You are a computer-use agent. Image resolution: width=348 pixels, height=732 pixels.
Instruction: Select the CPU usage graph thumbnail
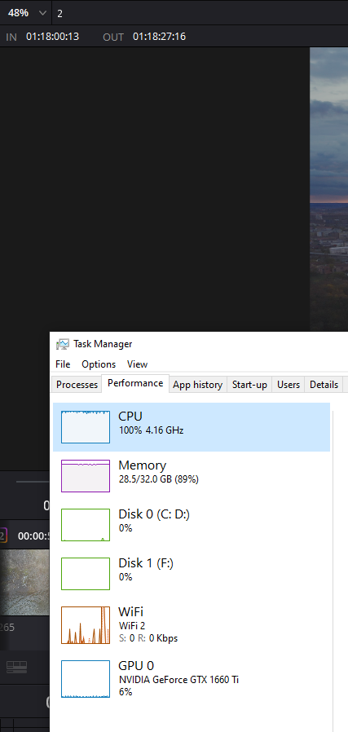[86, 426]
